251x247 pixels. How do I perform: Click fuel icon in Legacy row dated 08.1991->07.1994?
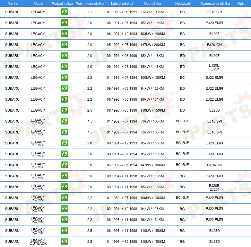pyautogui.click(x=64, y=23)
